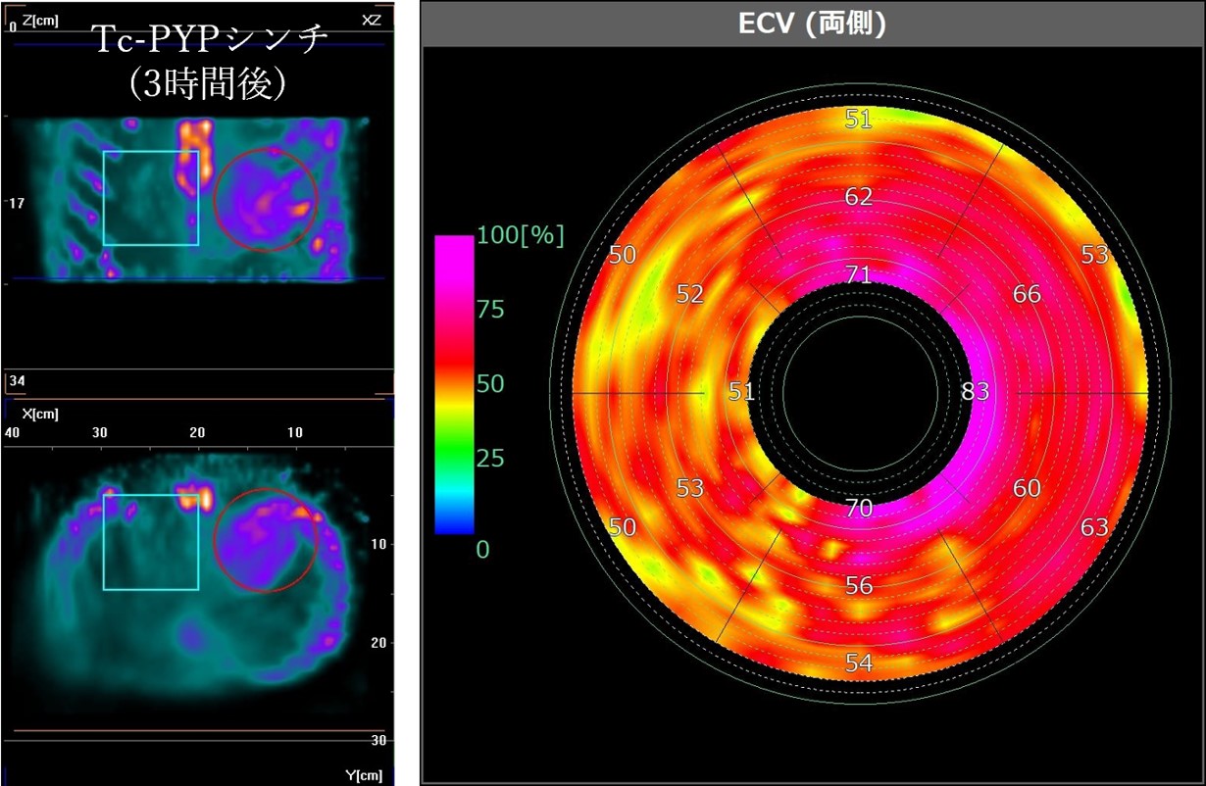The image size is (1206, 786).
Task: Select the polar map segment valued 71
Action: pyautogui.click(x=858, y=273)
